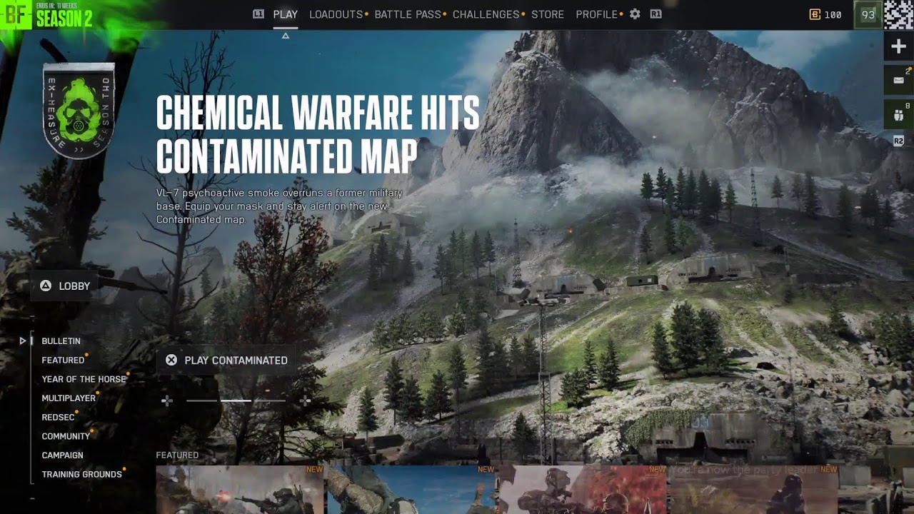
Task: Switch to the Challenges tab
Action: [486, 14]
